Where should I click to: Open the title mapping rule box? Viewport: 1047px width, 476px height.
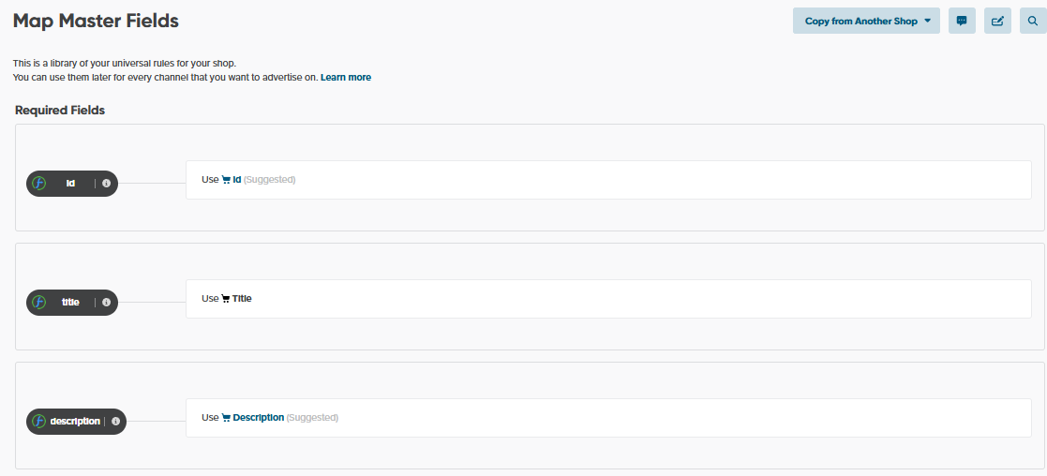(x=607, y=299)
